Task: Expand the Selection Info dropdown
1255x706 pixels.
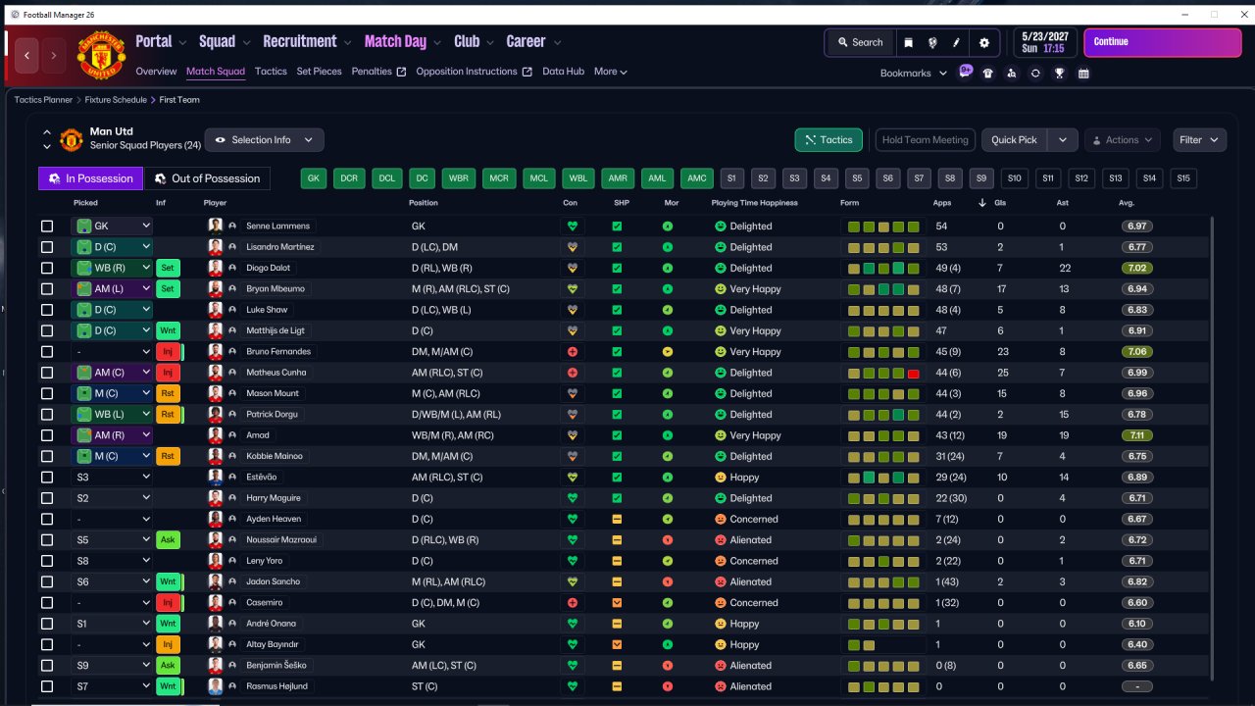Action: (x=264, y=140)
